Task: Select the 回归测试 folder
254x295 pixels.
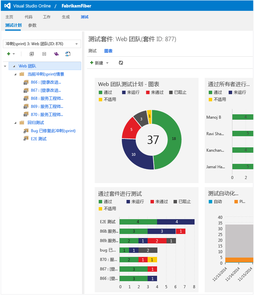Action: 36,123
